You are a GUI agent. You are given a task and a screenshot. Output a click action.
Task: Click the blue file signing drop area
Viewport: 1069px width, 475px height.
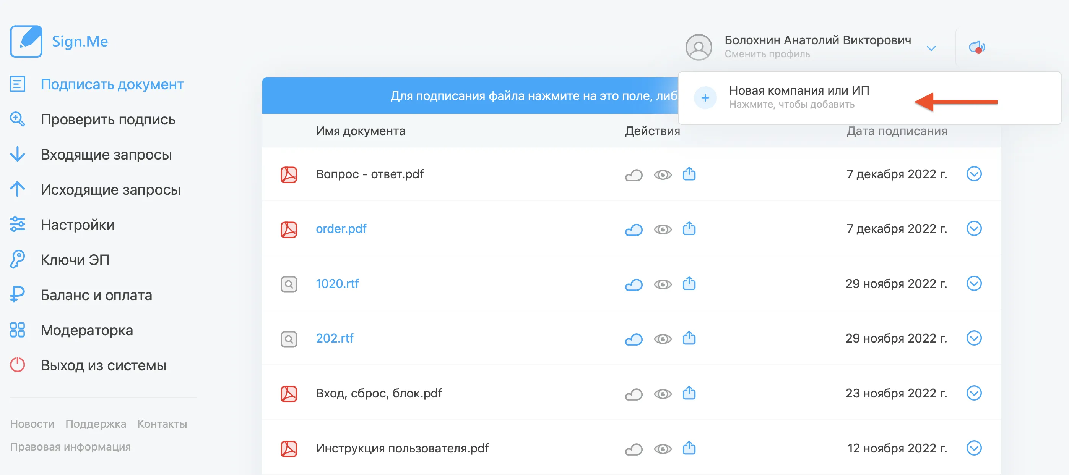470,96
